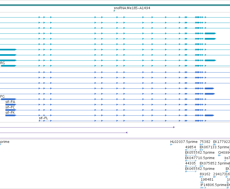Image resolution: width=230 pixels, height=189 pixels.
Task: Click the sif-PK transcript label
Action: (10, 113)
